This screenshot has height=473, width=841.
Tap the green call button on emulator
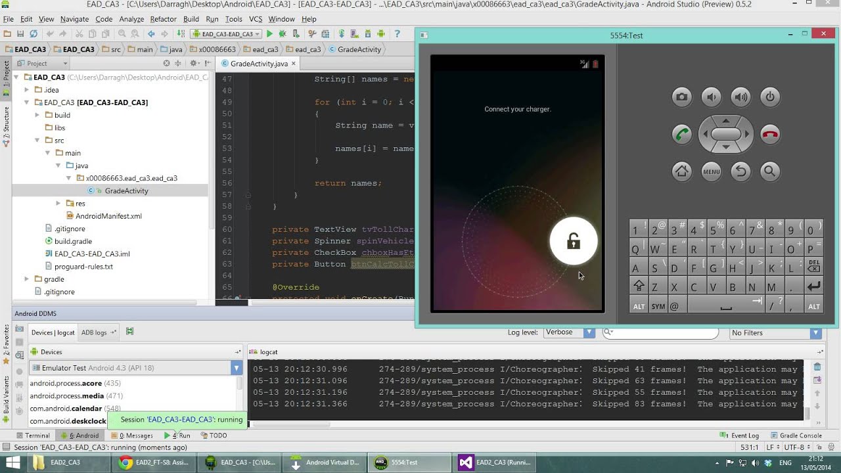(682, 135)
